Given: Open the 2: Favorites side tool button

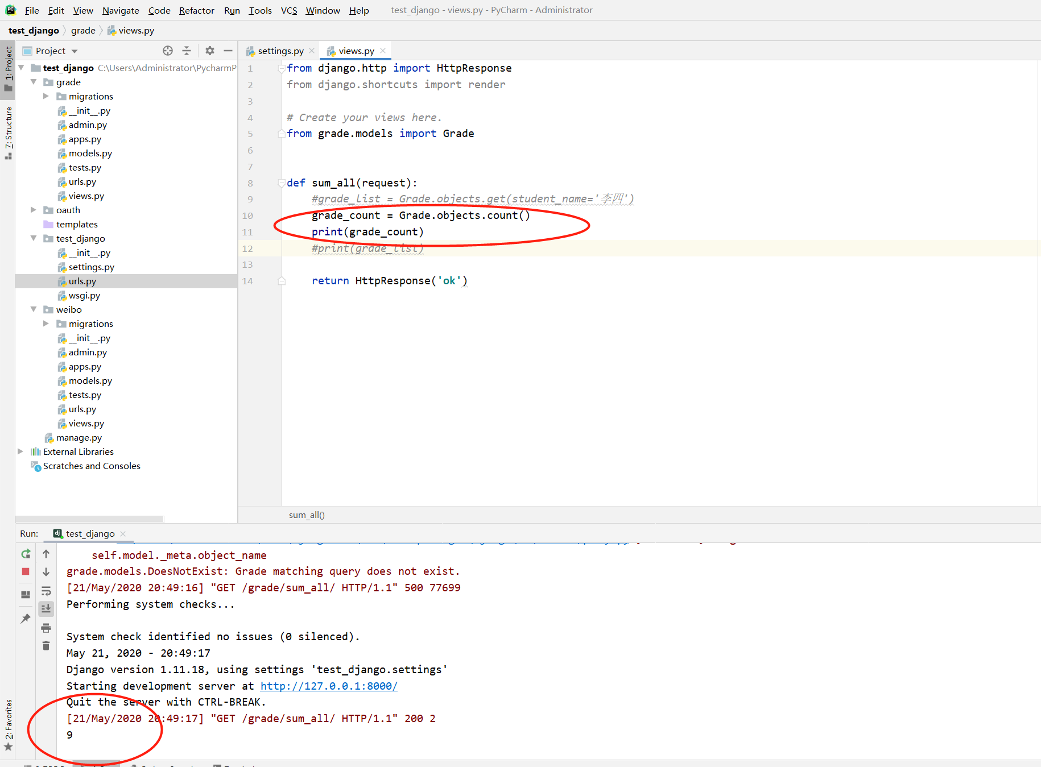Looking at the screenshot, I should tap(8, 725).
